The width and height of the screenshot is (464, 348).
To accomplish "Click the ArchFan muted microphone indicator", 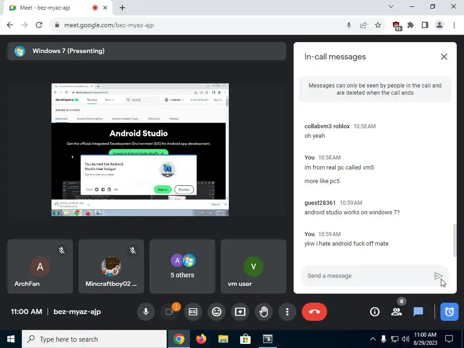I will pos(62,250).
